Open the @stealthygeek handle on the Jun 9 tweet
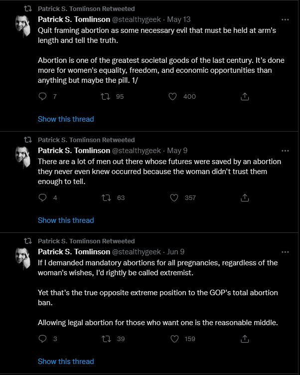 (x=136, y=252)
